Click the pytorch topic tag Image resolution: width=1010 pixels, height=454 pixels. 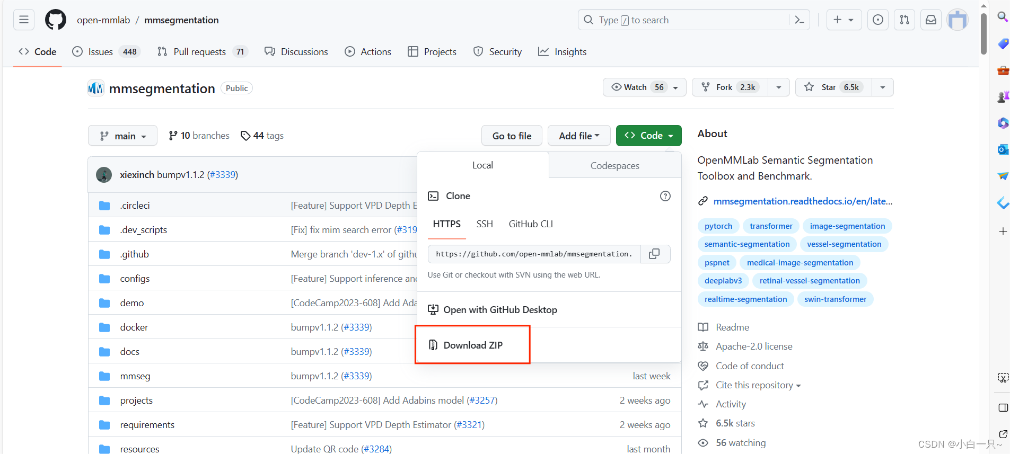coord(718,226)
